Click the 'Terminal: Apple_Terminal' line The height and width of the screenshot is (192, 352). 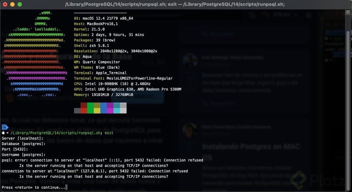[x=100, y=73]
